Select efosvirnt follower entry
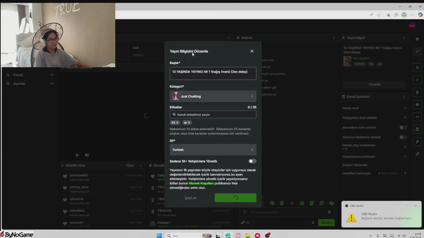424x238 pixels. click(103, 201)
